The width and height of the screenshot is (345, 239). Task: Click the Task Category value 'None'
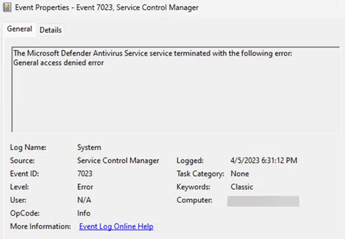point(240,174)
